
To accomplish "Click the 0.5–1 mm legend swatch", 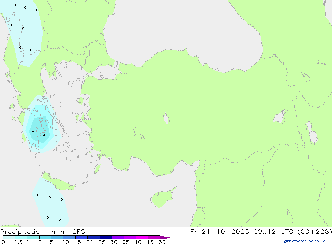I will (x=21, y=237).
